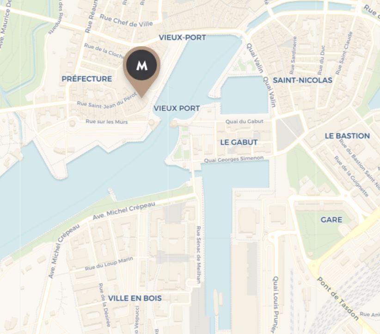Click Ave. Michel Crépeau label near waterfront
380x334 pixels.
124,211
